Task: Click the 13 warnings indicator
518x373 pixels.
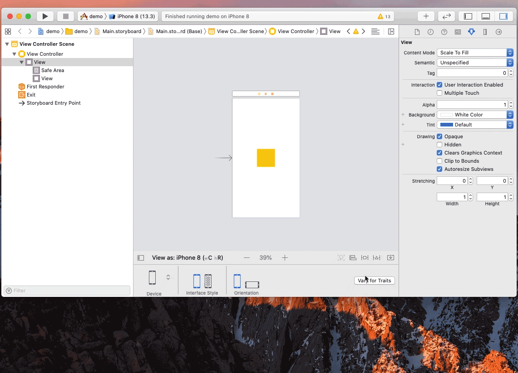Action: click(384, 16)
